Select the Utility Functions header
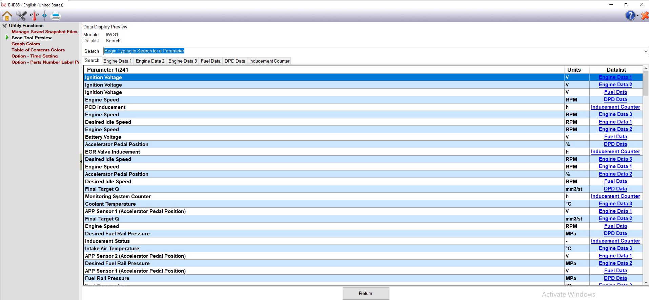The image size is (649, 300). [x=26, y=26]
